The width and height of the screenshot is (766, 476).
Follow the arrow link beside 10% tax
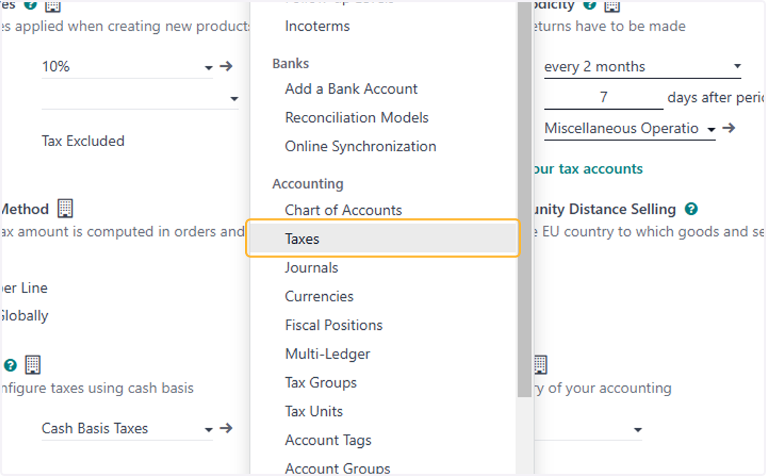pyautogui.click(x=226, y=66)
